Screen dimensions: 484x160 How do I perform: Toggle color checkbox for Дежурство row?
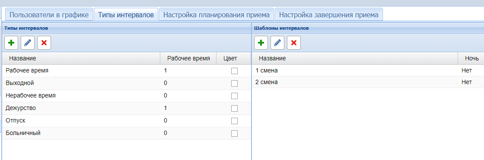[x=234, y=108]
